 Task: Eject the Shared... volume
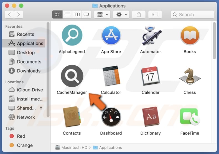(x=41, y=108)
